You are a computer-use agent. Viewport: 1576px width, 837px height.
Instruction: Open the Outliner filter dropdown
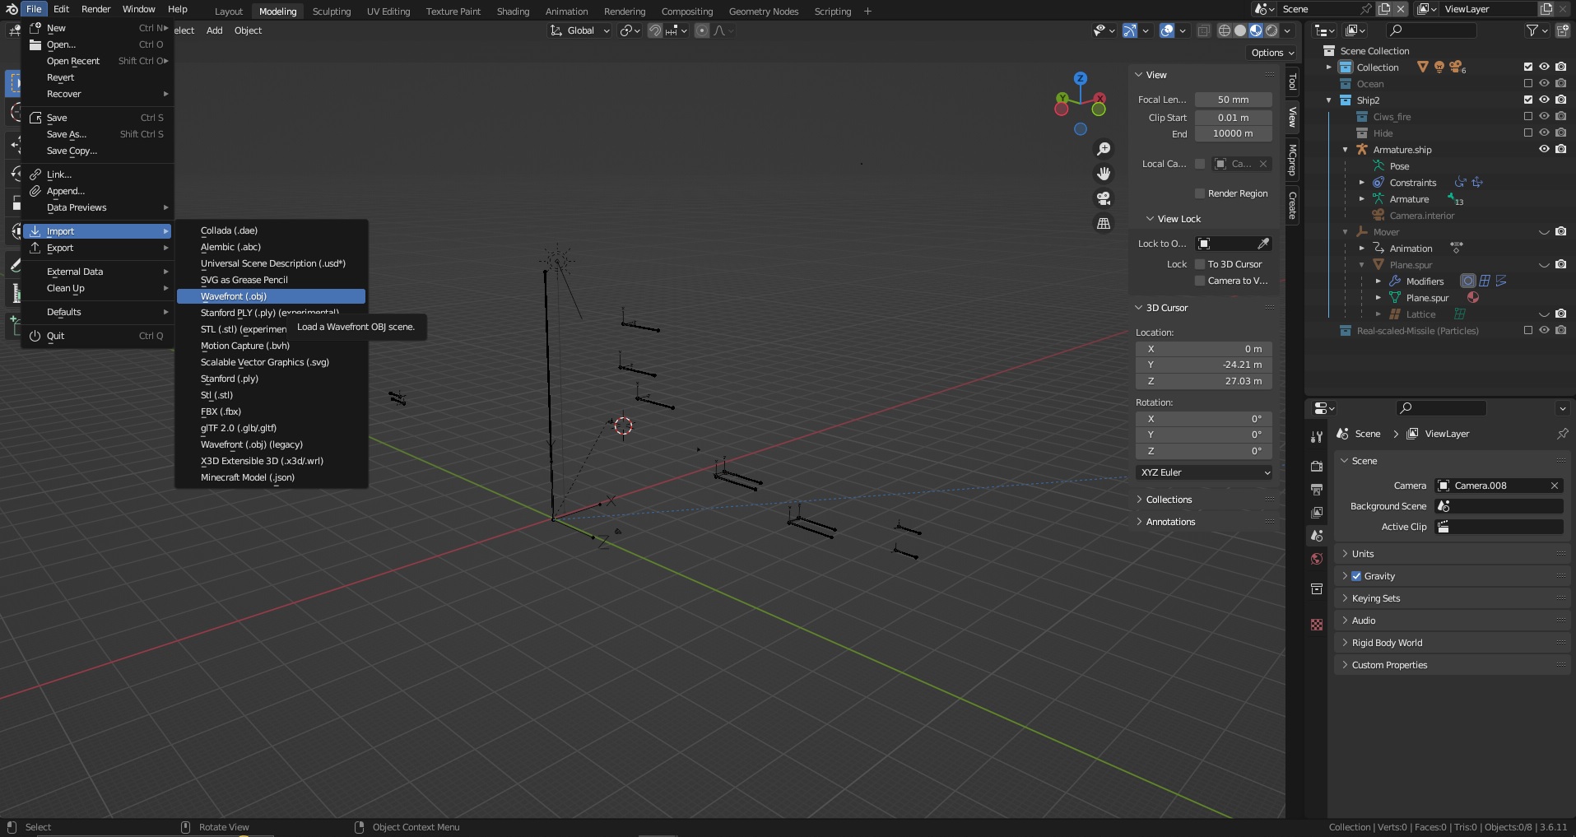click(x=1536, y=30)
